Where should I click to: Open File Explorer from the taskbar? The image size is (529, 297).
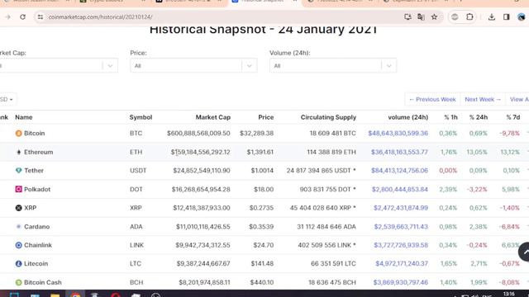[x=55, y=295]
